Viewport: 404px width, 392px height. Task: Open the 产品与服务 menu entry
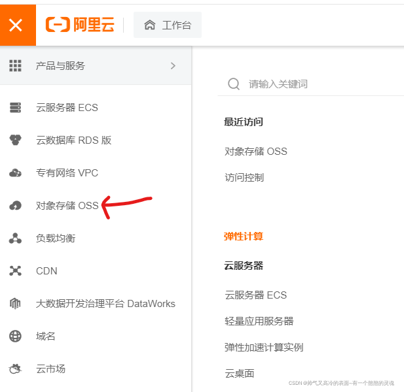coord(96,66)
